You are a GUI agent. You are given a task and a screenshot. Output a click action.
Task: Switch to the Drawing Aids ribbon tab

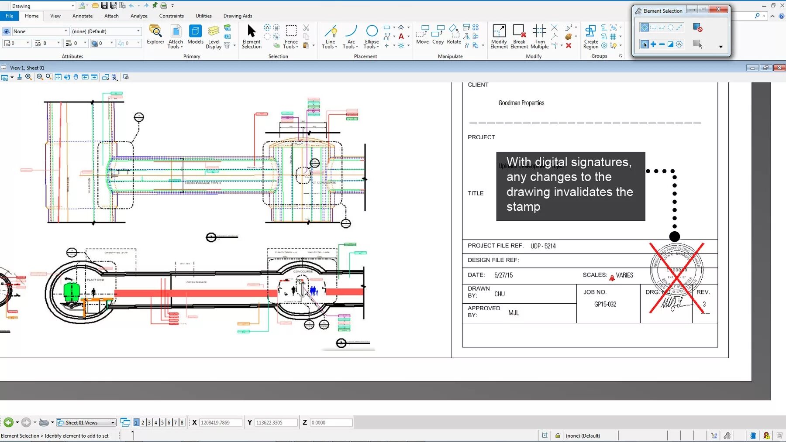(238, 16)
